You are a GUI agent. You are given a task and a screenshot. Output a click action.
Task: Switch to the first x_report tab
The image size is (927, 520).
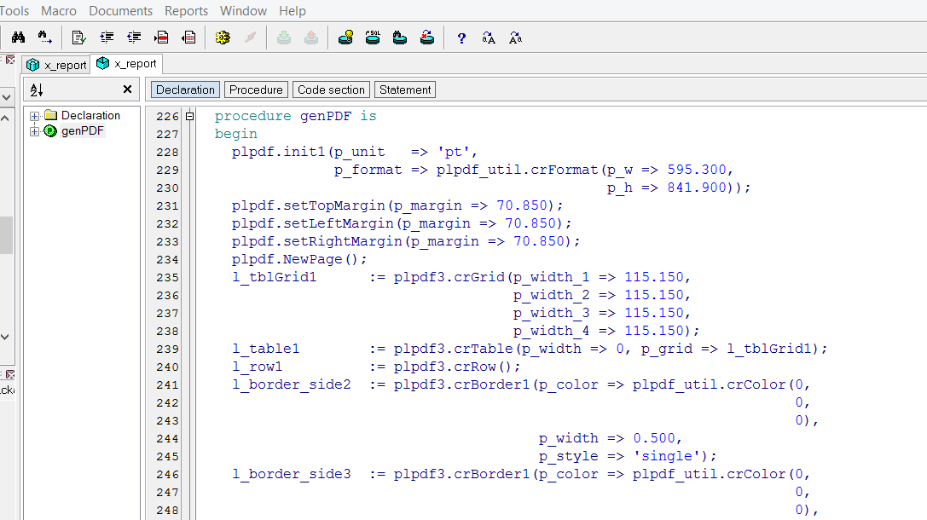pyautogui.click(x=56, y=65)
